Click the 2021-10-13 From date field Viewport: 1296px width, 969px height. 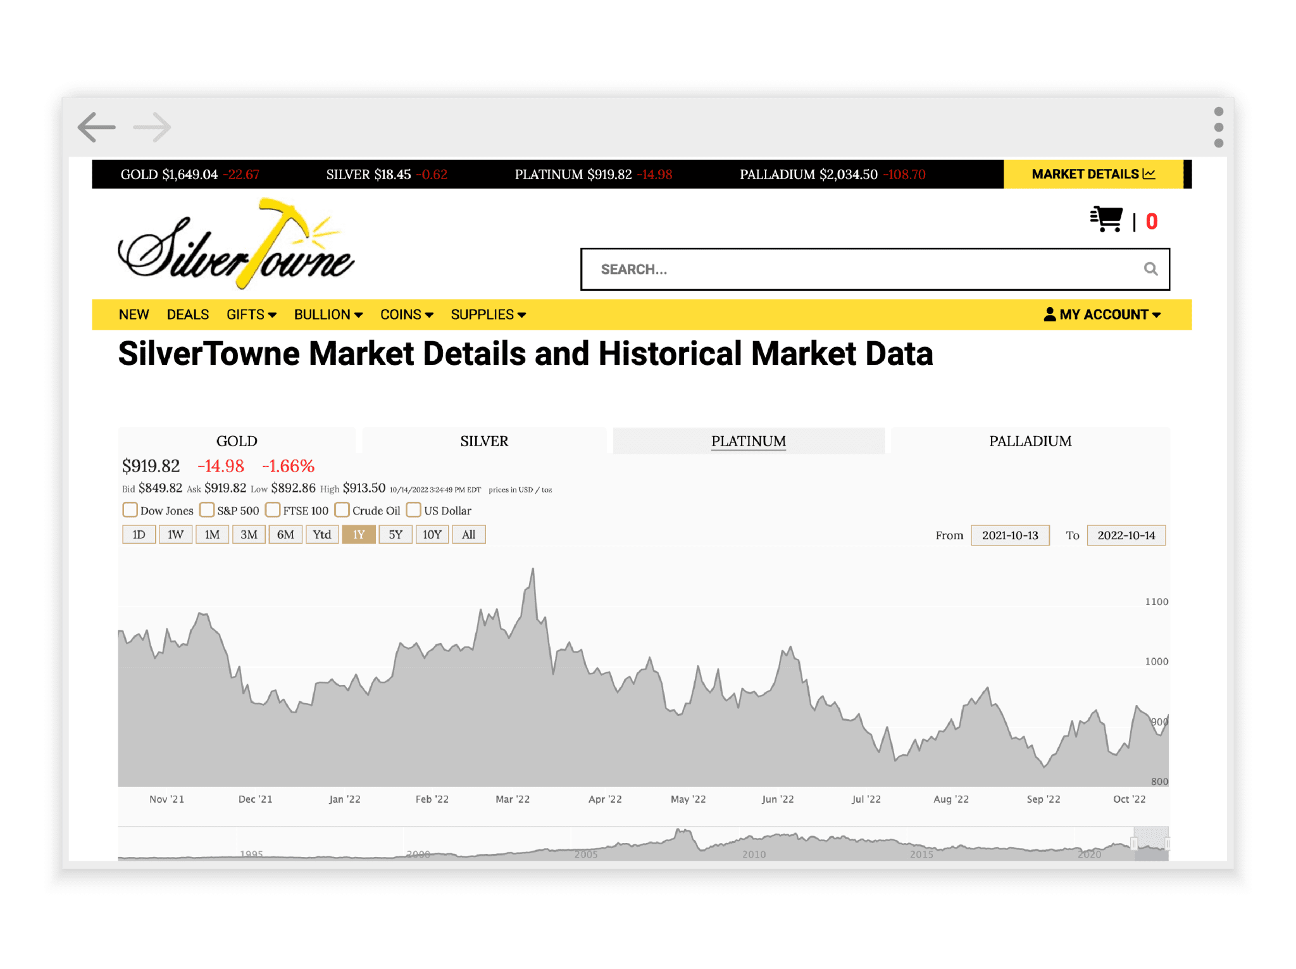(1010, 535)
